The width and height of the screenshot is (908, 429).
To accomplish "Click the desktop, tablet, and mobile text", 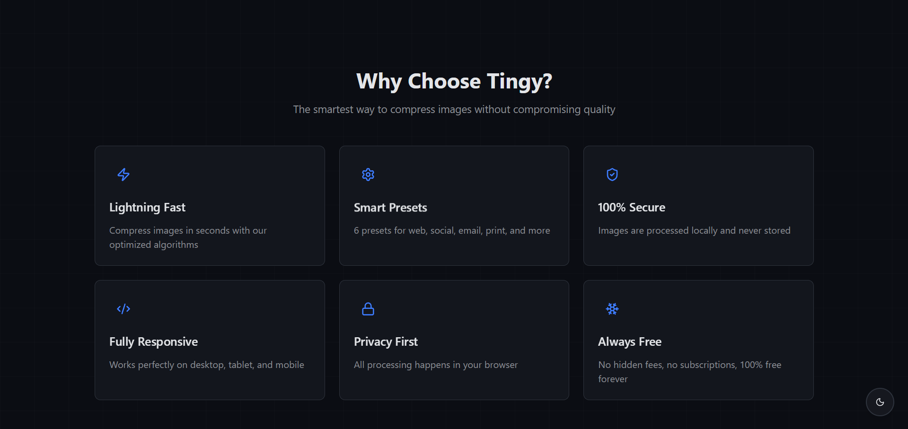I will pos(206,365).
